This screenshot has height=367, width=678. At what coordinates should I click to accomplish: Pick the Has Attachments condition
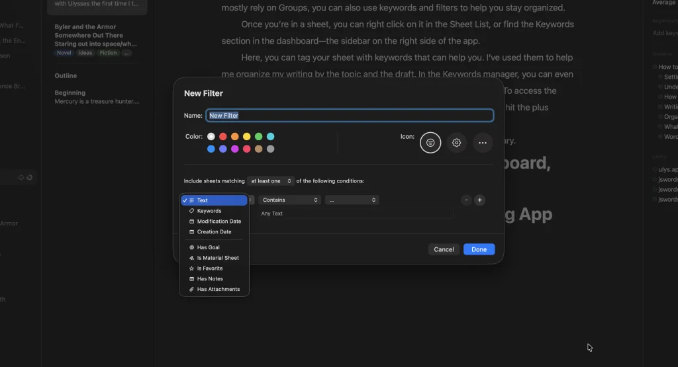pyautogui.click(x=214, y=289)
